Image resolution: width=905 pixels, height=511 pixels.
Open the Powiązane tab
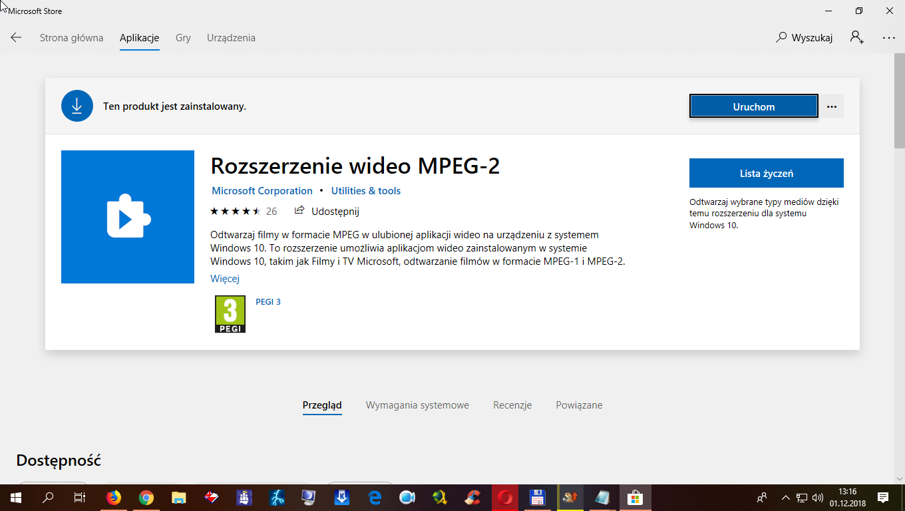[580, 405]
